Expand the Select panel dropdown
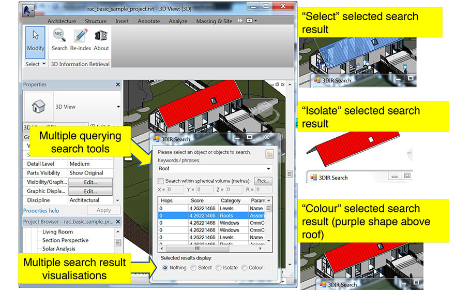 point(44,64)
